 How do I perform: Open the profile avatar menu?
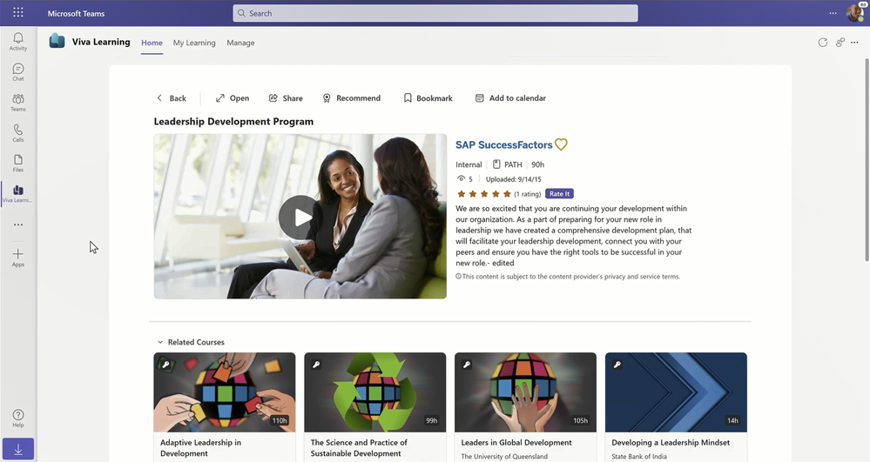click(855, 13)
